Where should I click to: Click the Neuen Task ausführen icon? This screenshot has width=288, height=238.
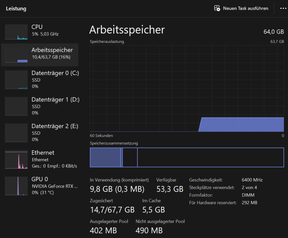tap(217, 8)
